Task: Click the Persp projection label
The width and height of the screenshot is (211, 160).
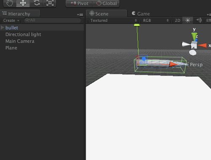Action: [196, 65]
